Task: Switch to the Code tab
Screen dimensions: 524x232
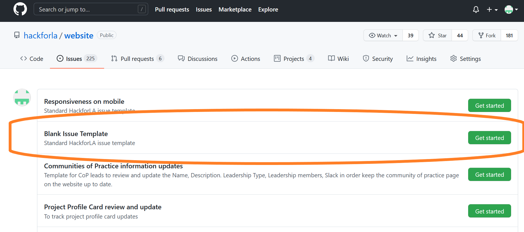Action: pyautogui.click(x=32, y=59)
